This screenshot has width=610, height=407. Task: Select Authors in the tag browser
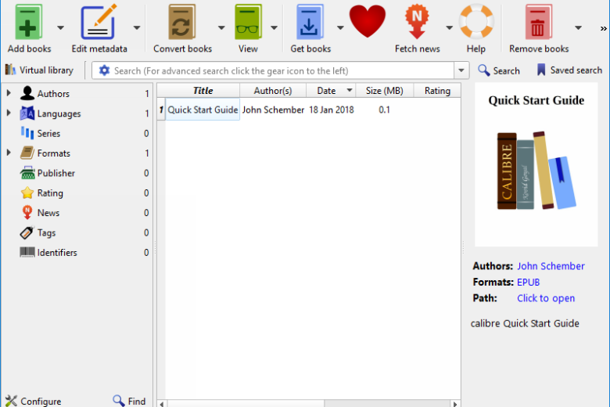pos(53,93)
